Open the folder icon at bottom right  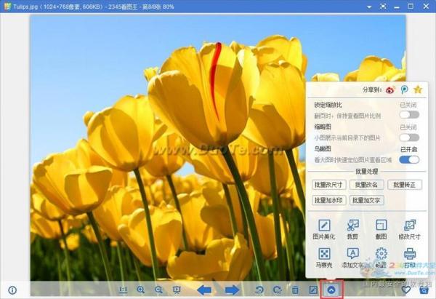[424, 290]
